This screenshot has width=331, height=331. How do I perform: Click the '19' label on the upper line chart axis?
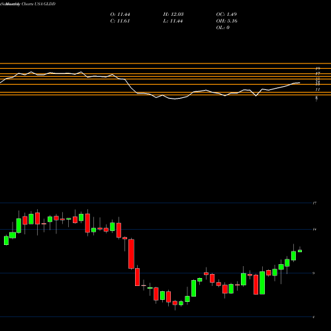pyautogui.click(x=318, y=68)
